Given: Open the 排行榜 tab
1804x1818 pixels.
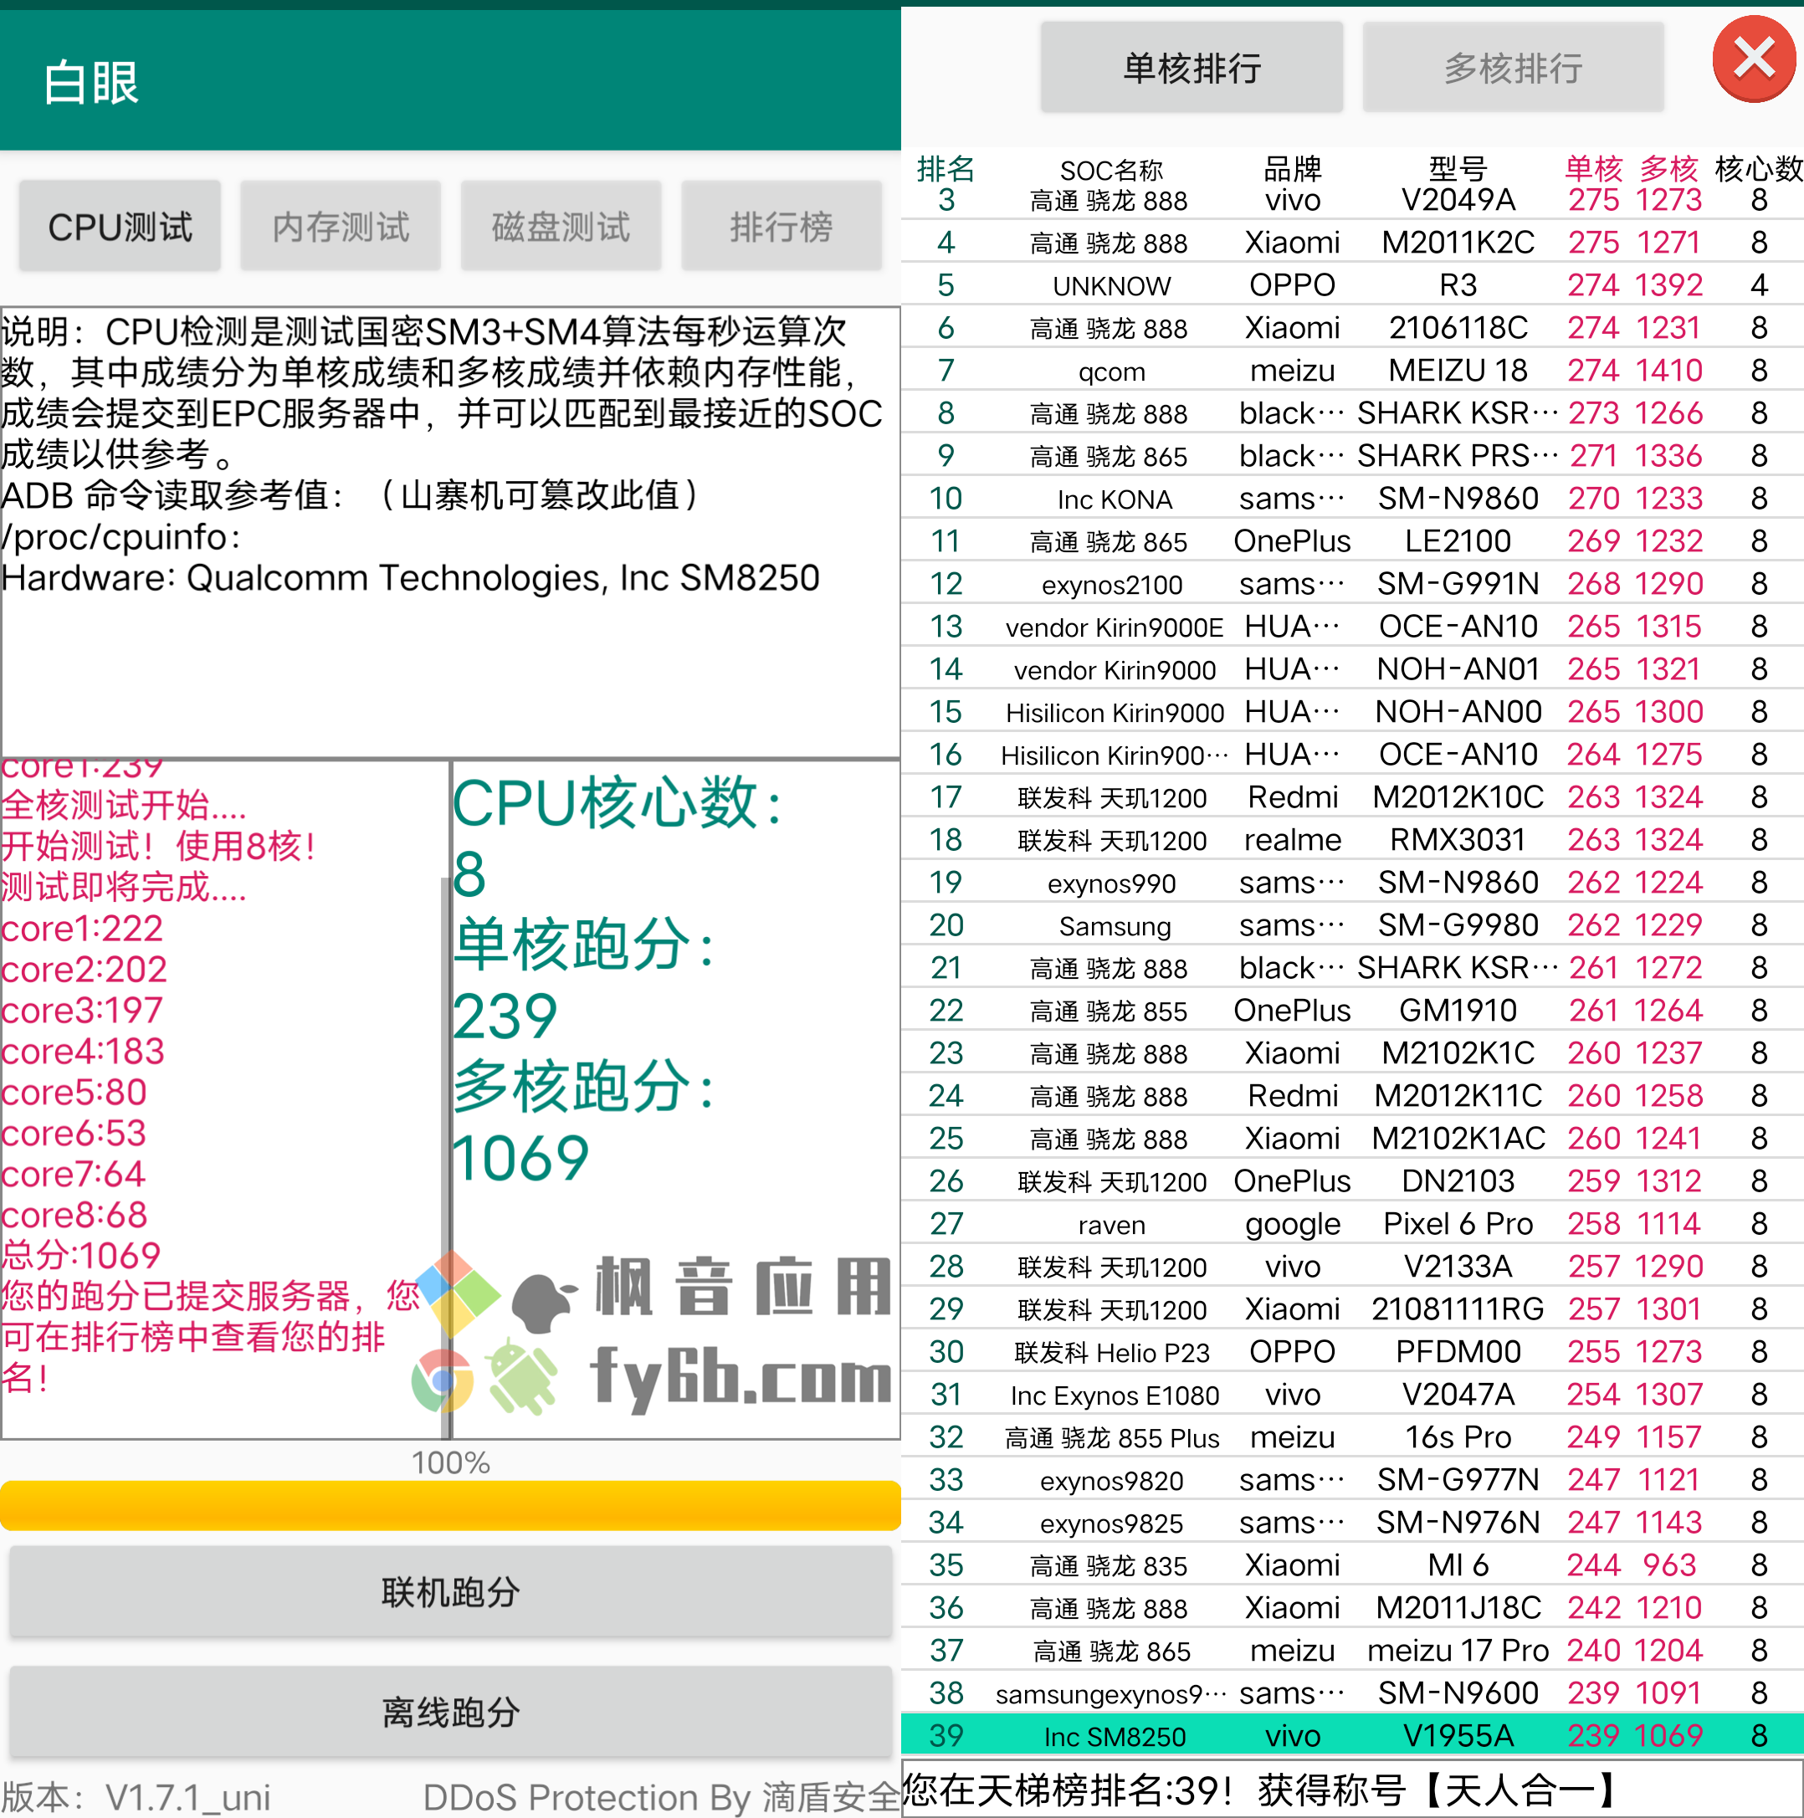Looking at the screenshot, I should point(781,227).
